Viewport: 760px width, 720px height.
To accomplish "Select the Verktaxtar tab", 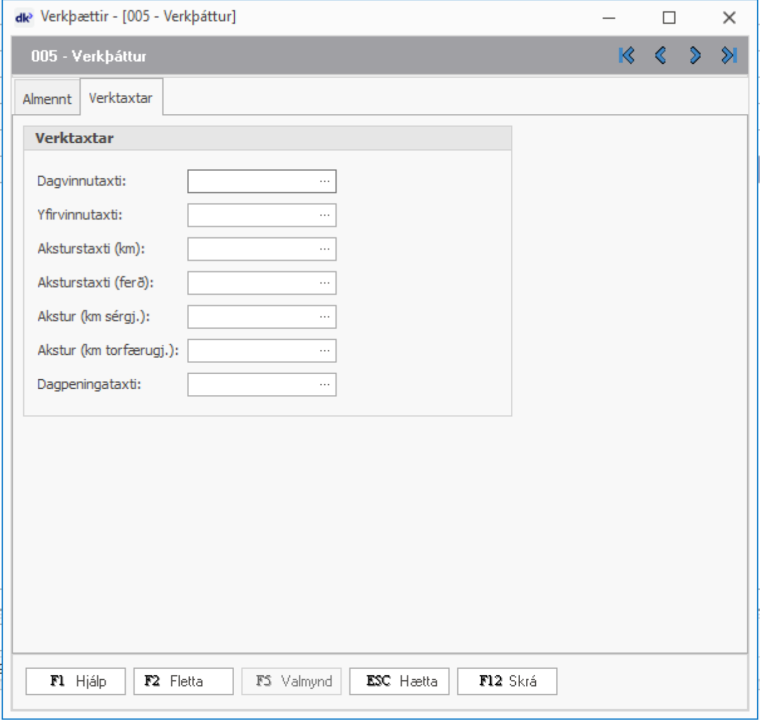I will [120, 98].
